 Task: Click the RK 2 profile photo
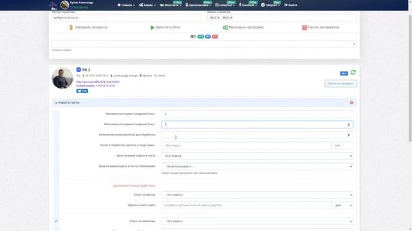click(62, 78)
